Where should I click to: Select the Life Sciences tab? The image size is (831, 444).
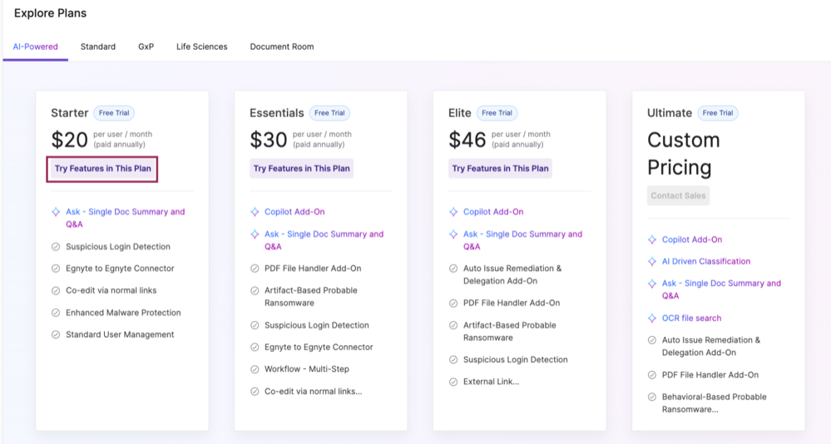coord(201,47)
